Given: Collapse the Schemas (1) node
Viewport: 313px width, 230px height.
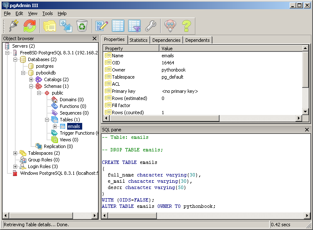Looking at the screenshot, I should pyautogui.click(x=31, y=86).
